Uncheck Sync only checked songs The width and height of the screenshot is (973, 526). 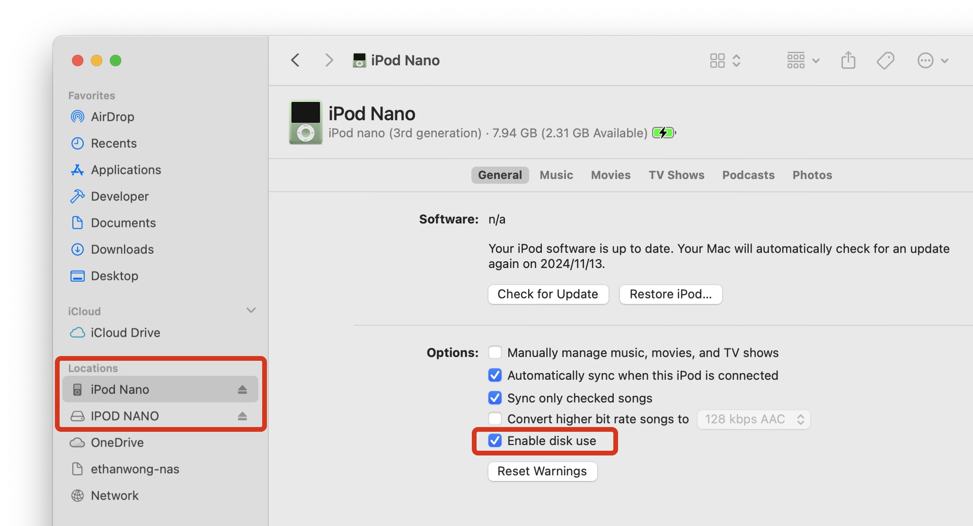coord(495,398)
